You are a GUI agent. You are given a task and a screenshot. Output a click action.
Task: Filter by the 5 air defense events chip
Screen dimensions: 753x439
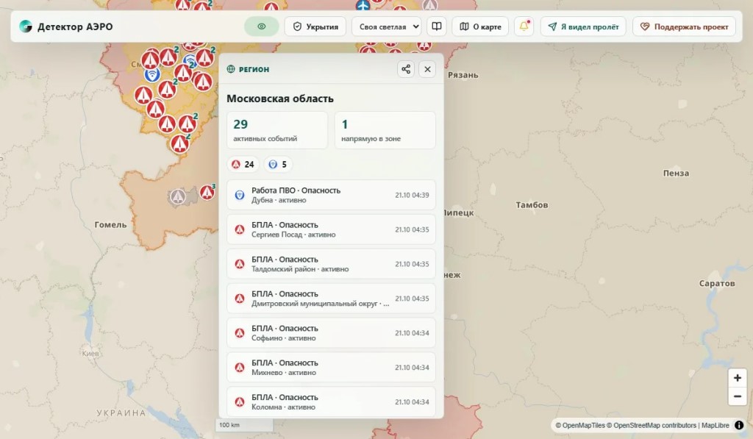point(278,164)
